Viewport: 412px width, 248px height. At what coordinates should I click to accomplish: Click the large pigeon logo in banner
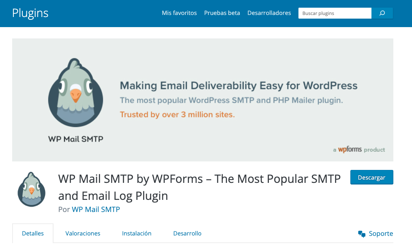(76, 93)
